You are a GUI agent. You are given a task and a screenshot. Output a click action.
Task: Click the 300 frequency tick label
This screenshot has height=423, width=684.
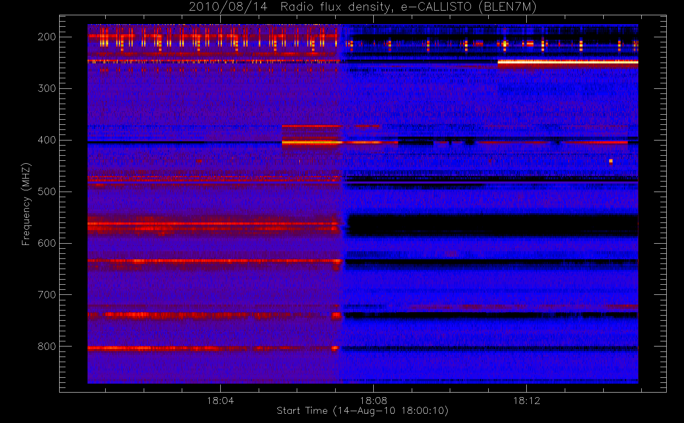tap(47, 88)
